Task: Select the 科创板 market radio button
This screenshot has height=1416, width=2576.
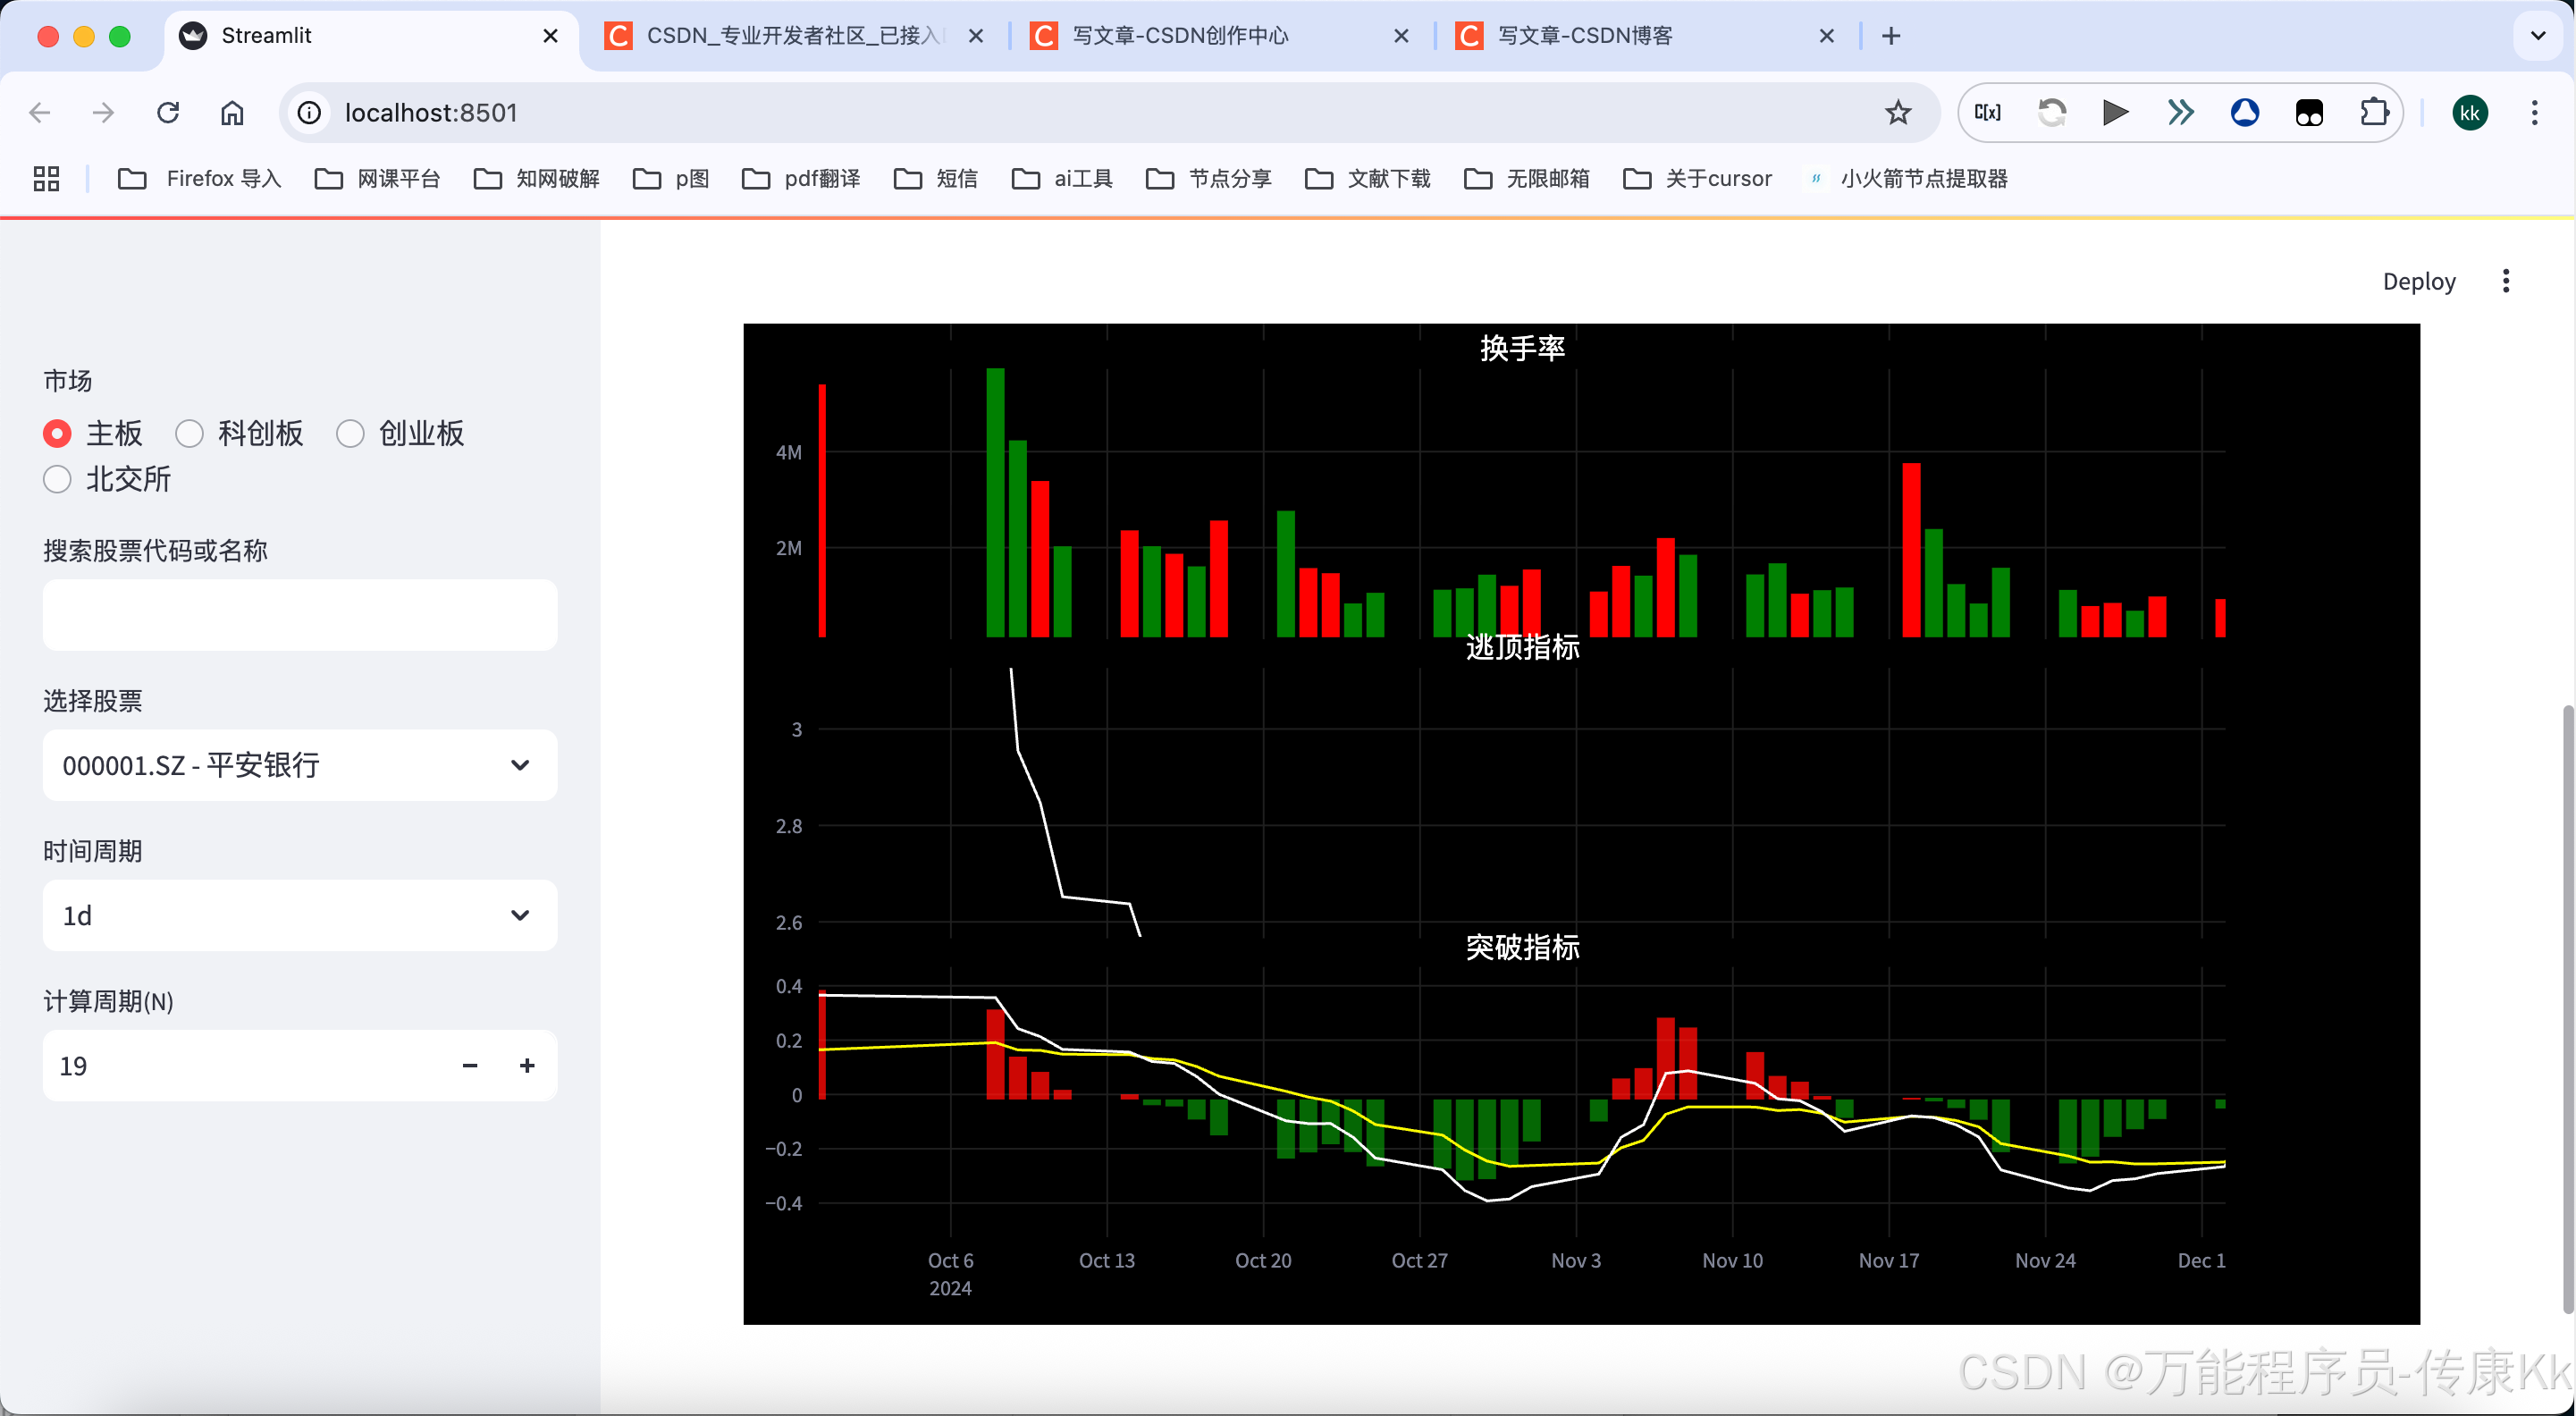Action: 189,433
